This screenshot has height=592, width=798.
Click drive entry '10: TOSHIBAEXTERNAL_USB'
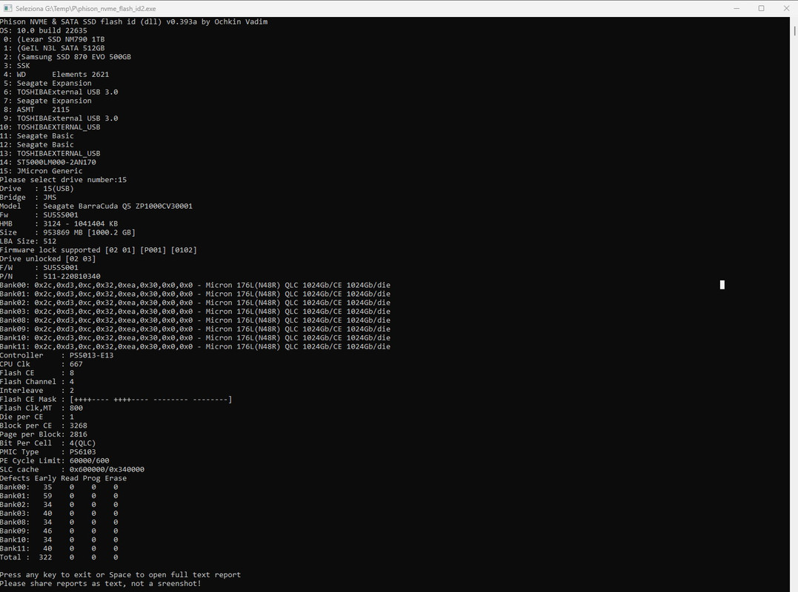[50, 127]
